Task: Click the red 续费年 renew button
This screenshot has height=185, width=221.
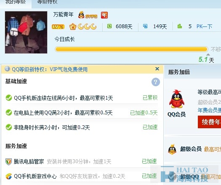Action: tap(210, 122)
